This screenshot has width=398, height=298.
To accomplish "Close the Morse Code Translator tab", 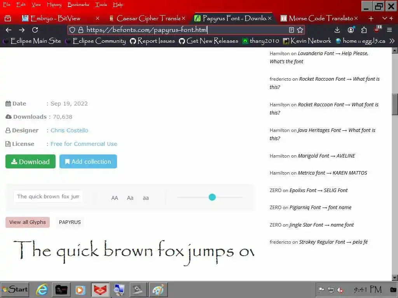I will click(x=356, y=18).
